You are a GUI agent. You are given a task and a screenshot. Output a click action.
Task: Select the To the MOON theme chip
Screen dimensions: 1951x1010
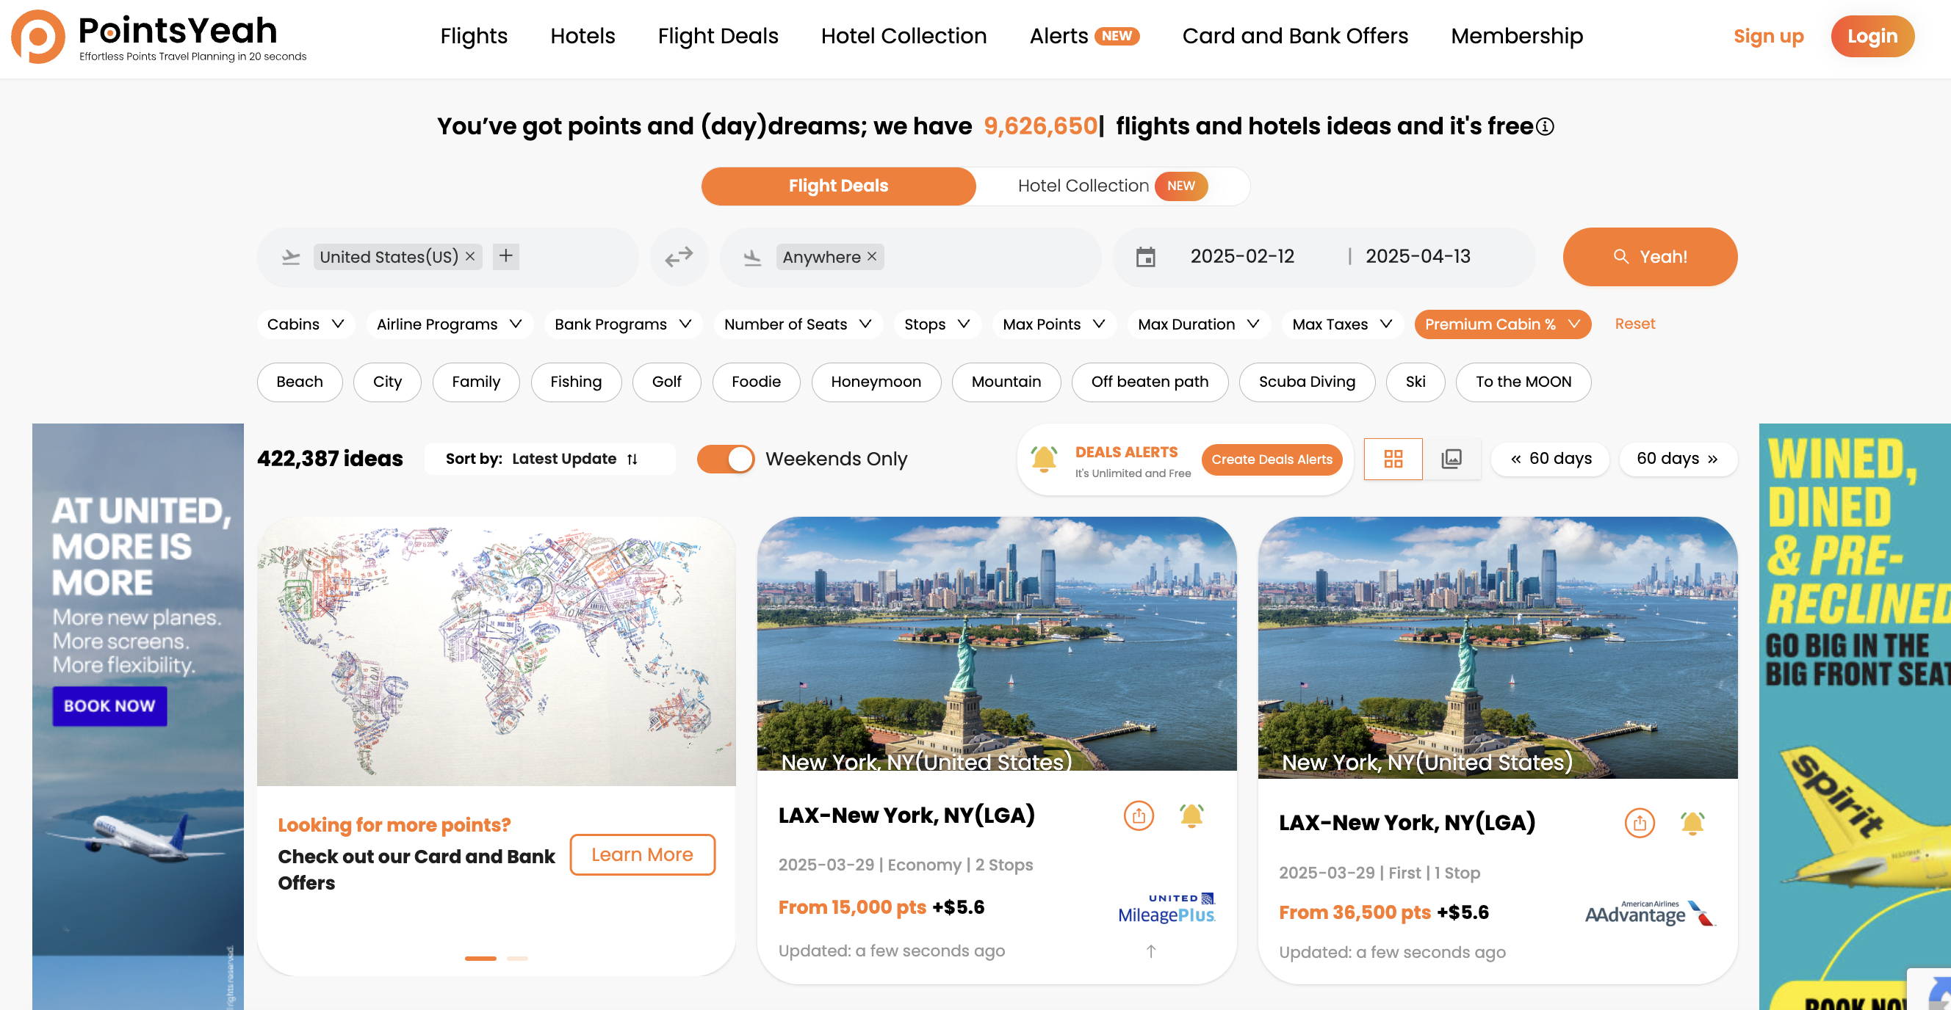tap(1523, 382)
